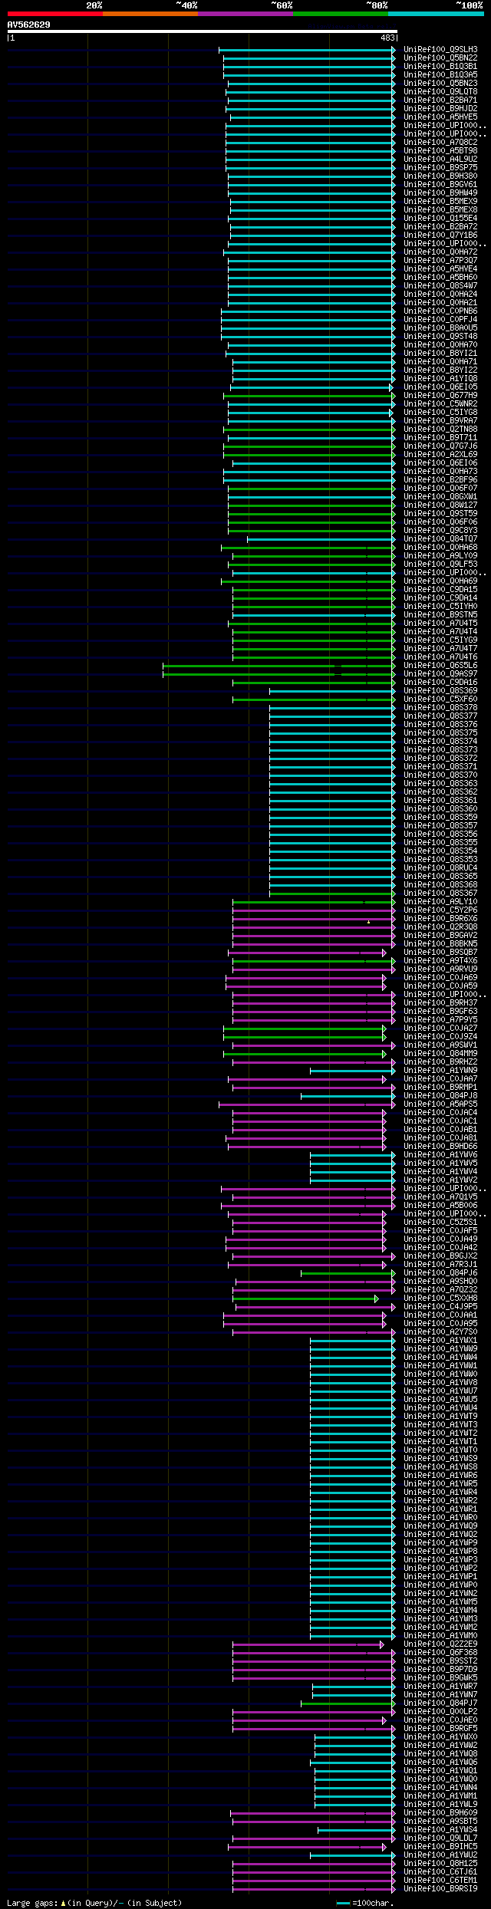The height and width of the screenshot is (1909, 491).
Task: Select hit label UniRef100_A1YIQ8
Action: pos(440,379)
